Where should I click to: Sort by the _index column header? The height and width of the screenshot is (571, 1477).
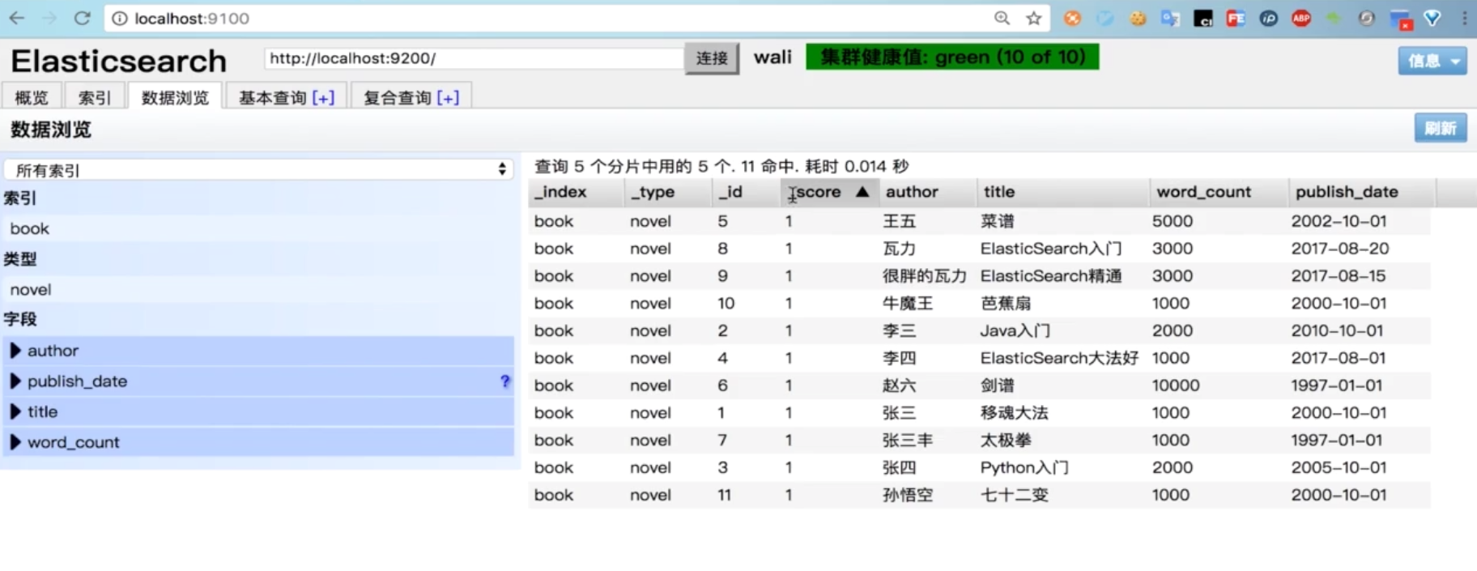tap(577, 192)
